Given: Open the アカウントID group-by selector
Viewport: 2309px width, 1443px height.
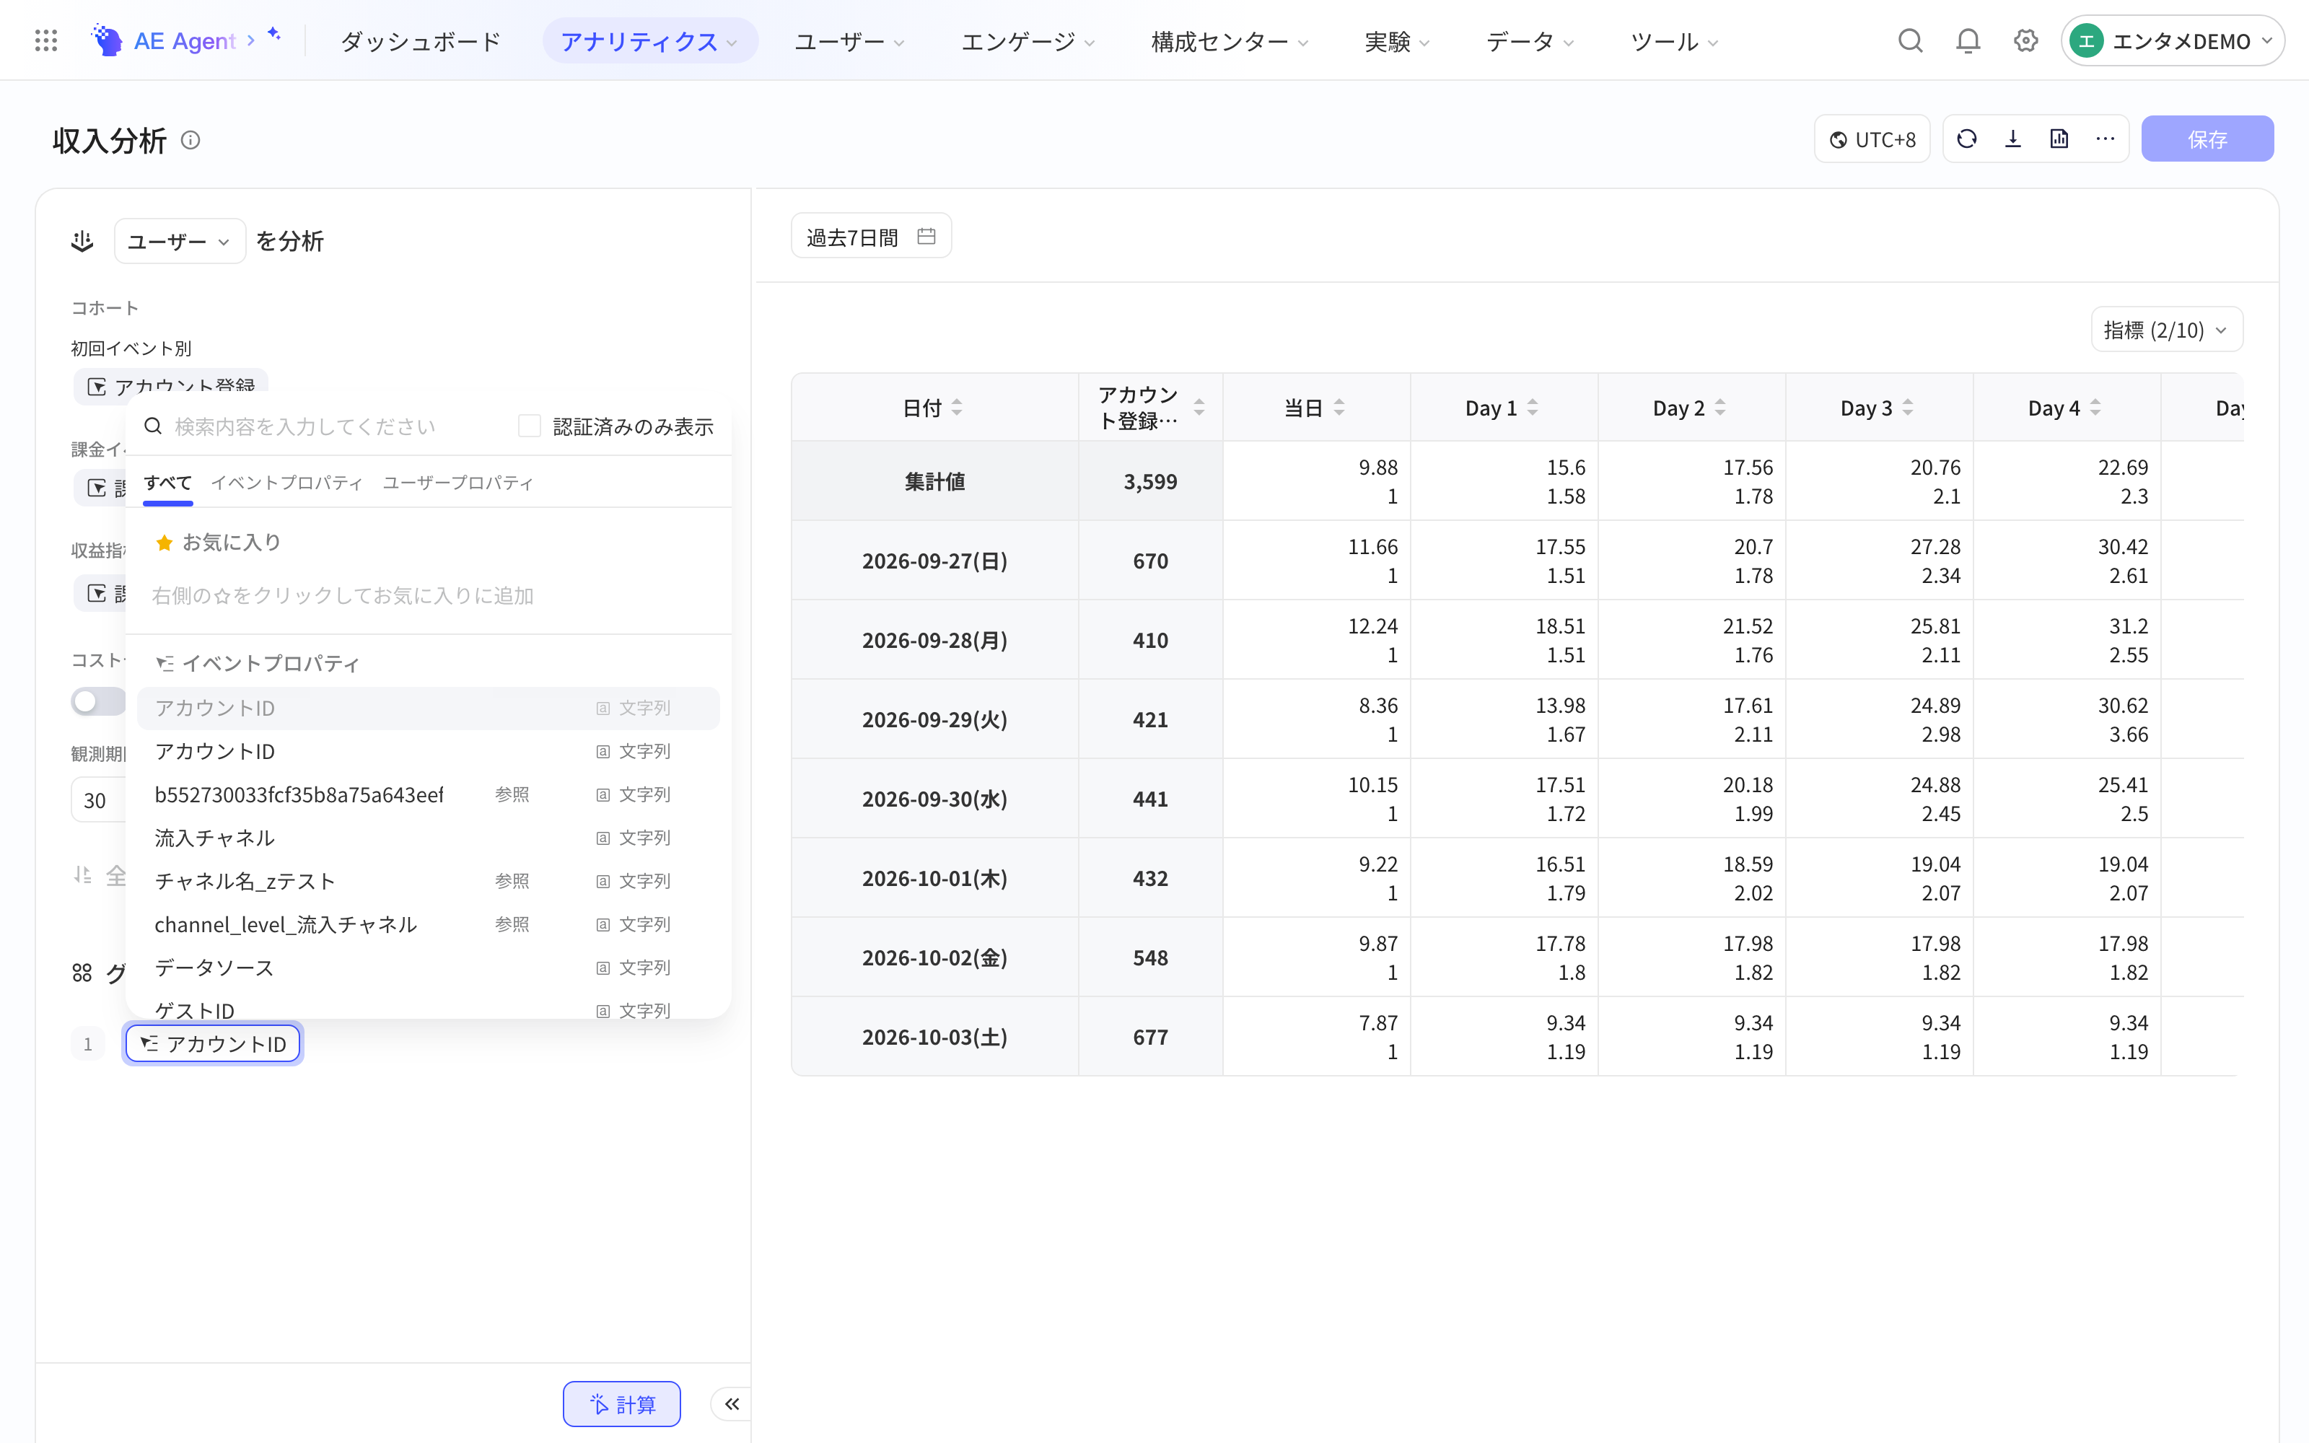Looking at the screenshot, I should 213,1043.
